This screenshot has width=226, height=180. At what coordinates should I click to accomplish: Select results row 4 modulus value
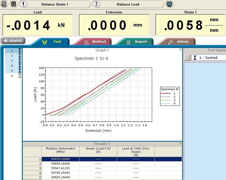click(x=60, y=173)
